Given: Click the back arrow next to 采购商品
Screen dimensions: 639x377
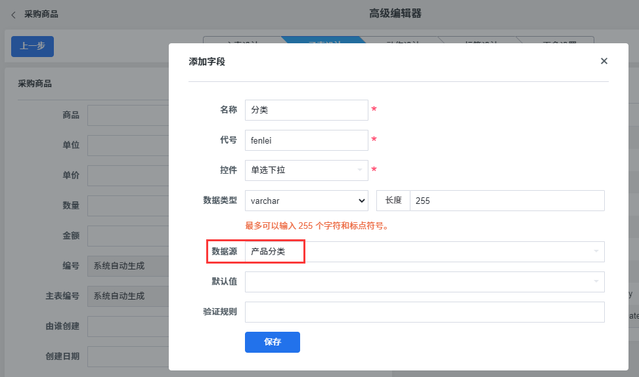Looking at the screenshot, I should click(x=13, y=15).
